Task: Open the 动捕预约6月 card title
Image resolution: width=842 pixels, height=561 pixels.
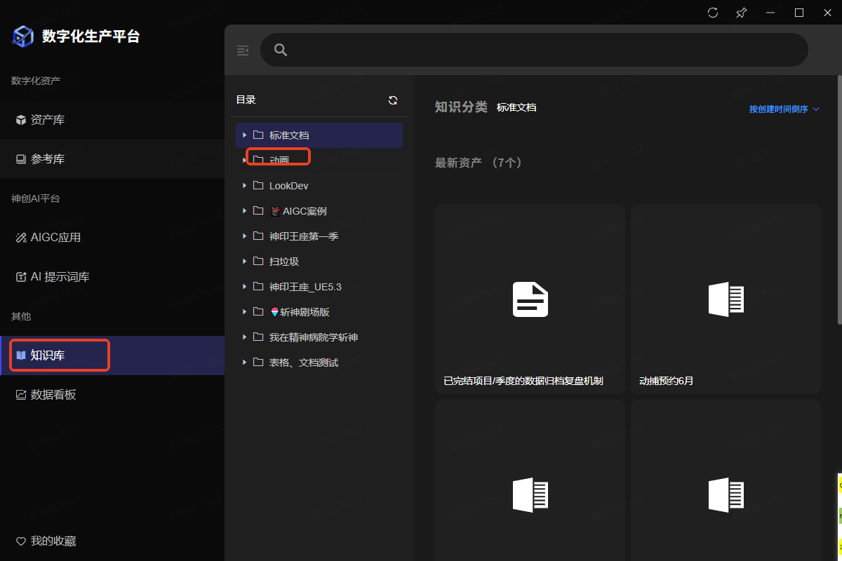Action: click(x=667, y=381)
